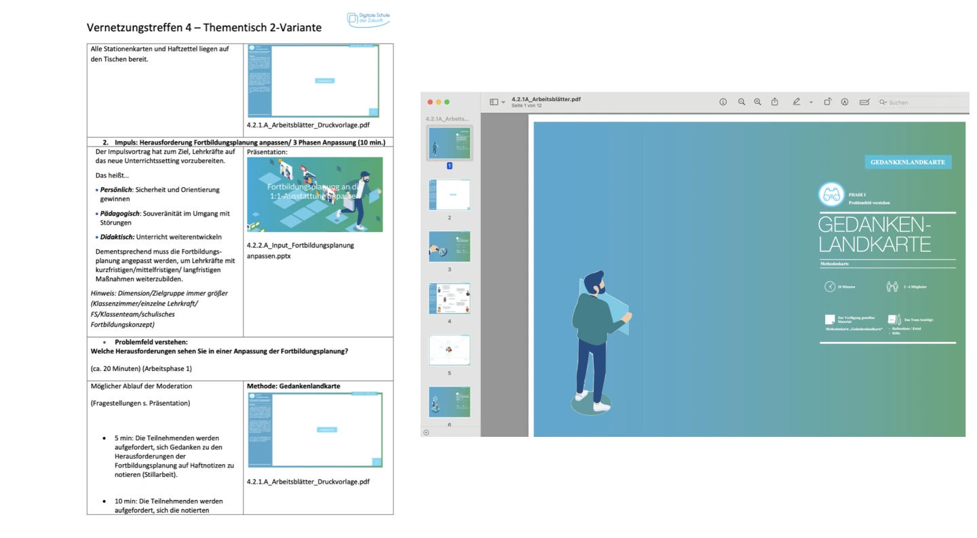The width and height of the screenshot is (977, 538).
Task: Open the search options magnifier dropdown
Action: point(883,102)
